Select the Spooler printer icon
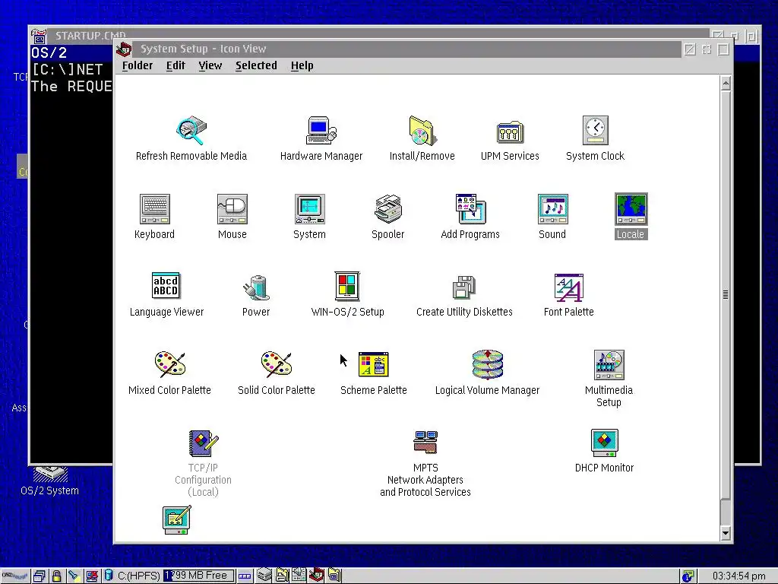 click(388, 209)
